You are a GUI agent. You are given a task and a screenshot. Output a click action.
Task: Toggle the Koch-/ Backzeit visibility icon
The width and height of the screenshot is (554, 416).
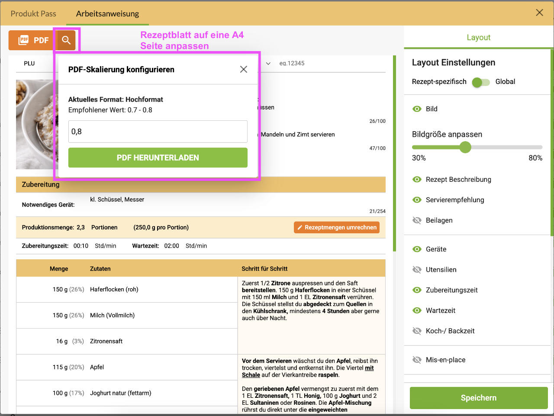(x=417, y=331)
